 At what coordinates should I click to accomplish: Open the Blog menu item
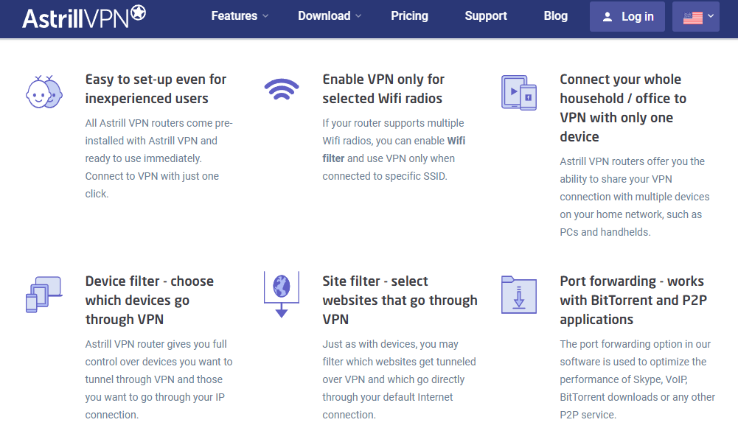(x=555, y=15)
